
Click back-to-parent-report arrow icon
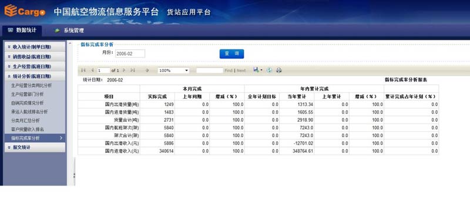point(147,70)
